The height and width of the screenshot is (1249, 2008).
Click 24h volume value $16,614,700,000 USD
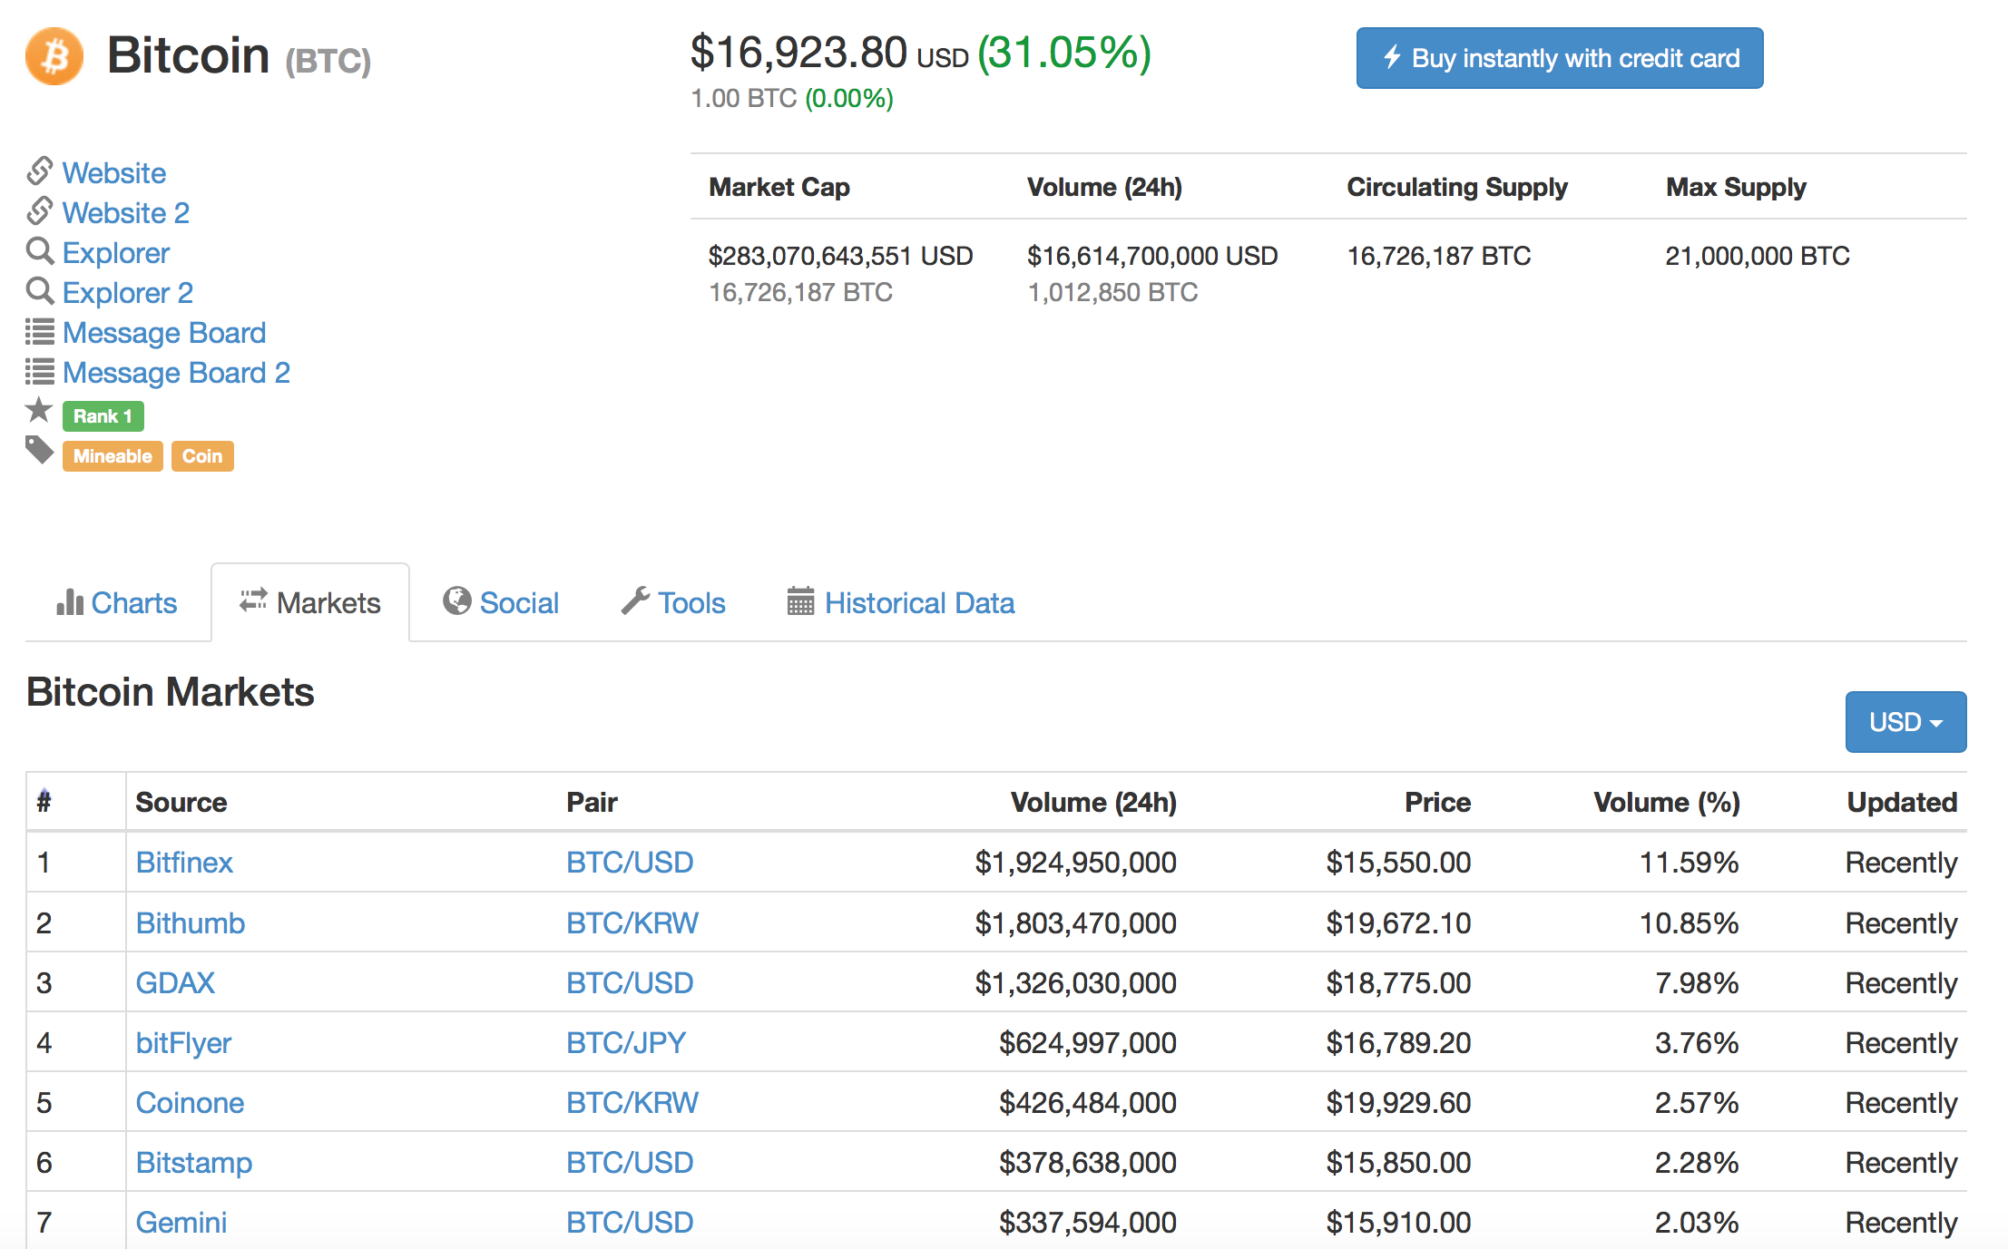tap(1152, 256)
